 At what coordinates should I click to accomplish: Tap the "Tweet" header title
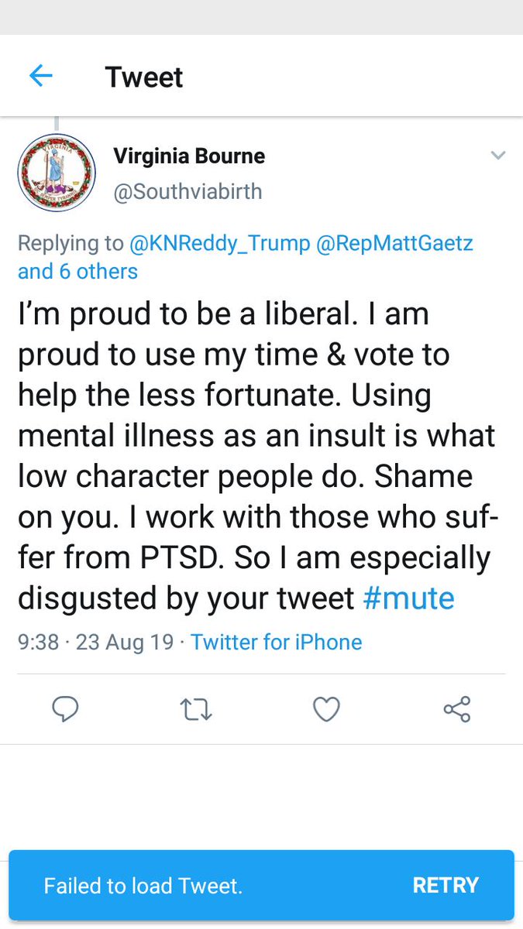(x=144, y=77)
